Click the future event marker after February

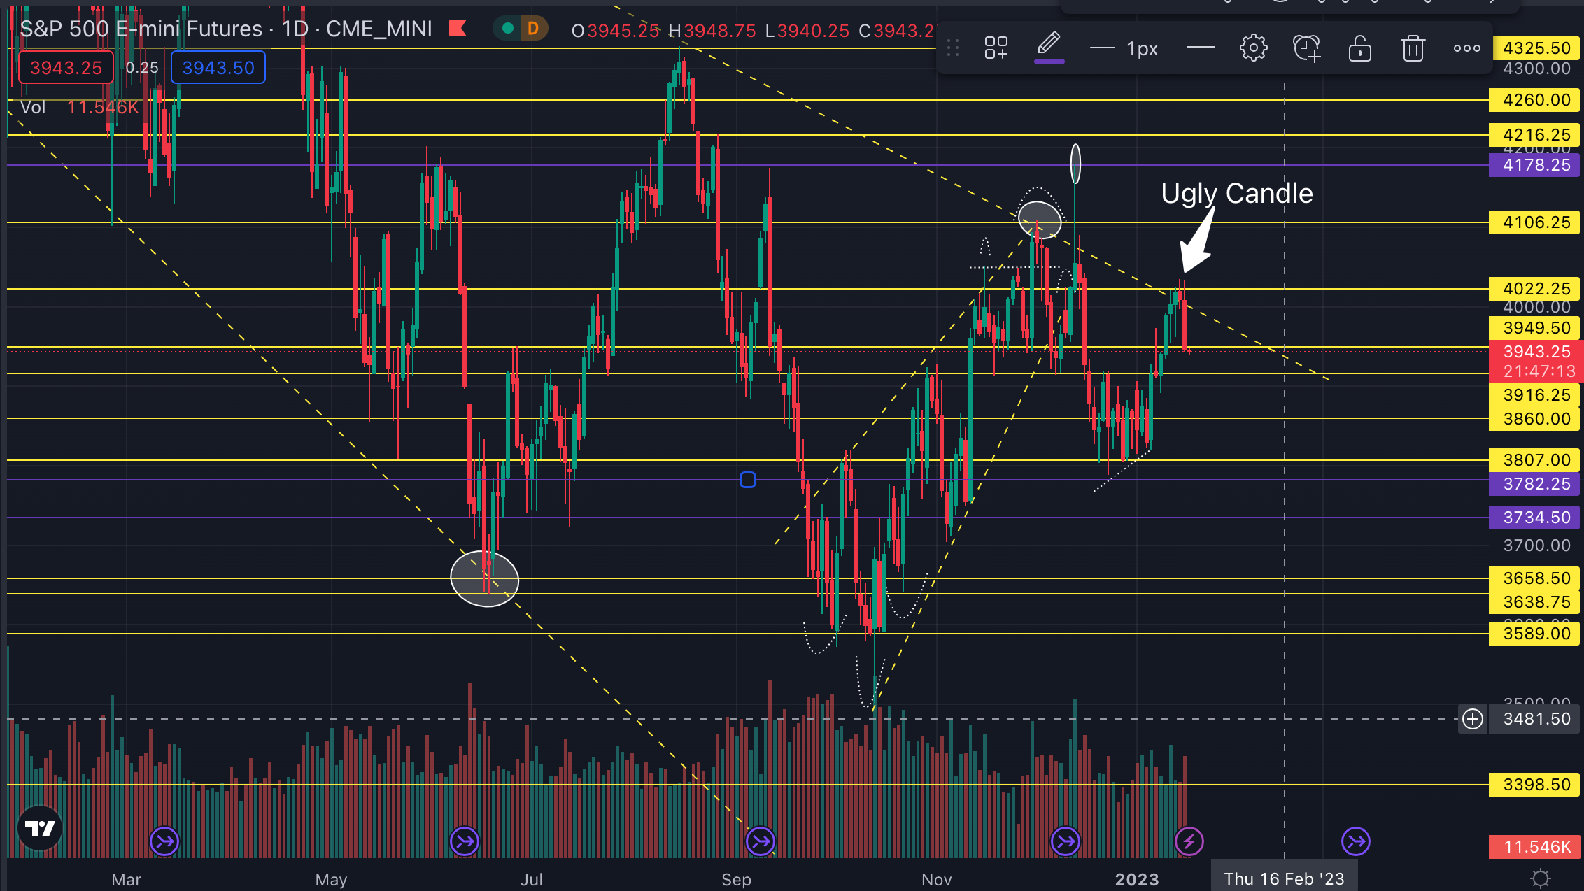click(x=1356, y=841)
